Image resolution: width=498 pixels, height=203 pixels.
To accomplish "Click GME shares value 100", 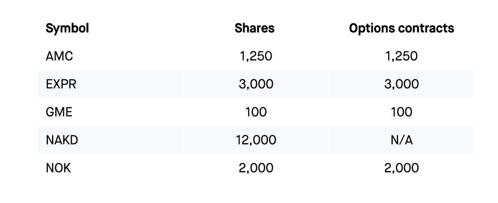I will 256,112.
